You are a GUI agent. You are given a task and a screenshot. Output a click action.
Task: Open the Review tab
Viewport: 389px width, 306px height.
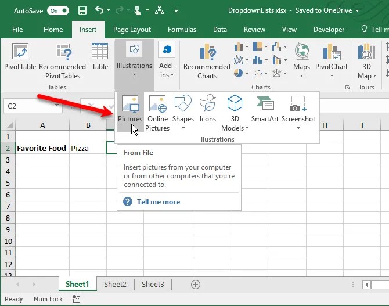pyautogui.click(x=254, y=30)
